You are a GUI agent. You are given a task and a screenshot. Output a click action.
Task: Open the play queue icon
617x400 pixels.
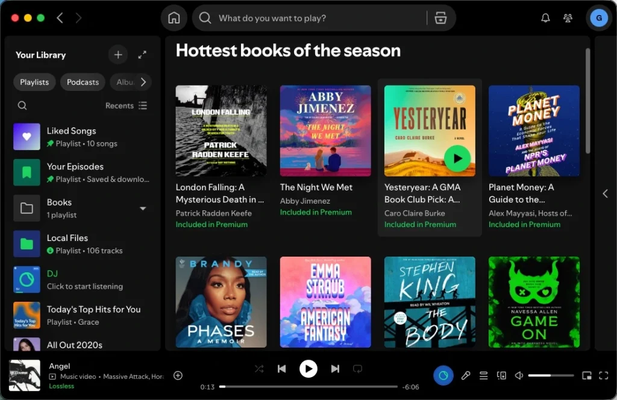(x=483, y=376)
